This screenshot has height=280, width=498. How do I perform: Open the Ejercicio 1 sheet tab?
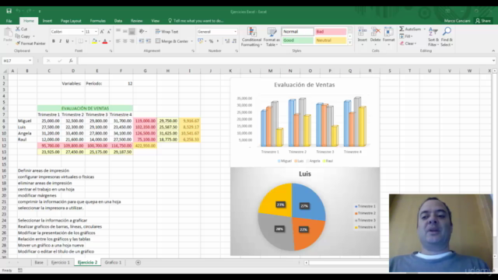tap(60, 263)
